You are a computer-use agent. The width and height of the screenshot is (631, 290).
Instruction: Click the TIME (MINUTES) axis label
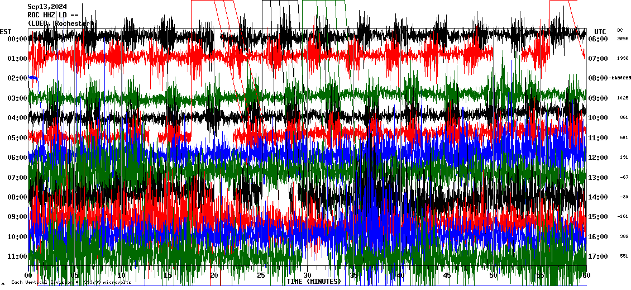tap(313, 282)
